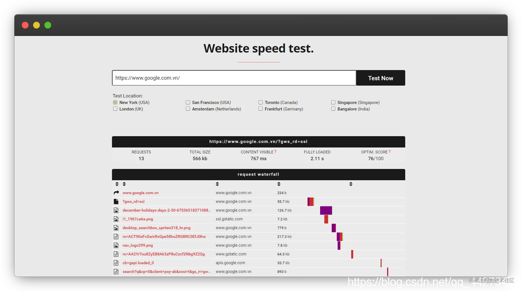This screenshot has width=522, height=291.
Task: Click the 566 kb total size value
Action: point(200,158)
